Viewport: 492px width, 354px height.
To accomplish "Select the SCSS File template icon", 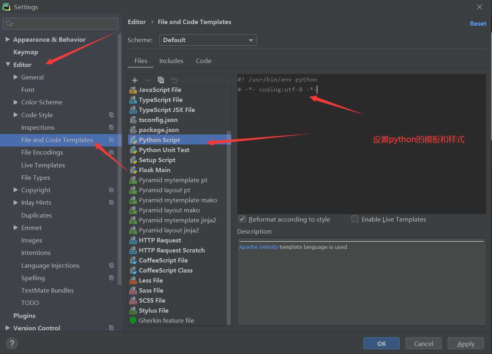I will [133, 301].
